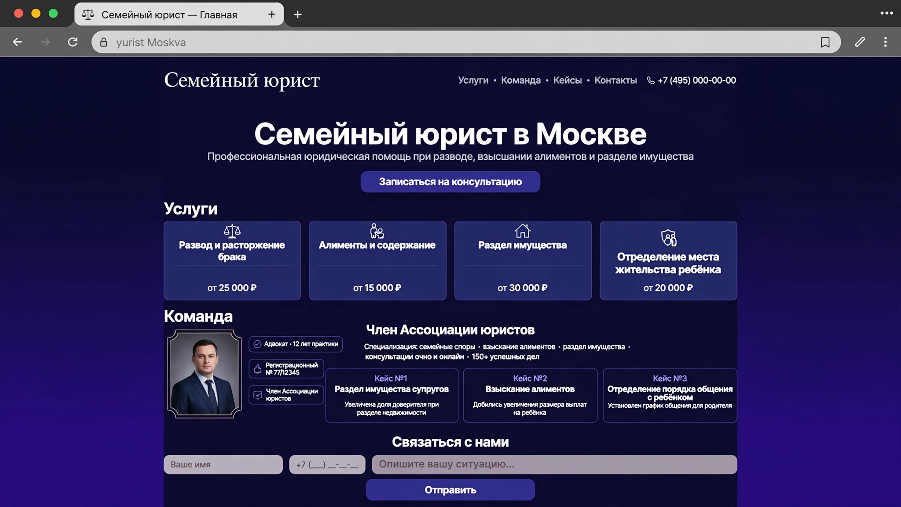This screenshot has width=901, height=507.
Task: Click the phone icon beside the phone number
Action: (x=651, y=81)
